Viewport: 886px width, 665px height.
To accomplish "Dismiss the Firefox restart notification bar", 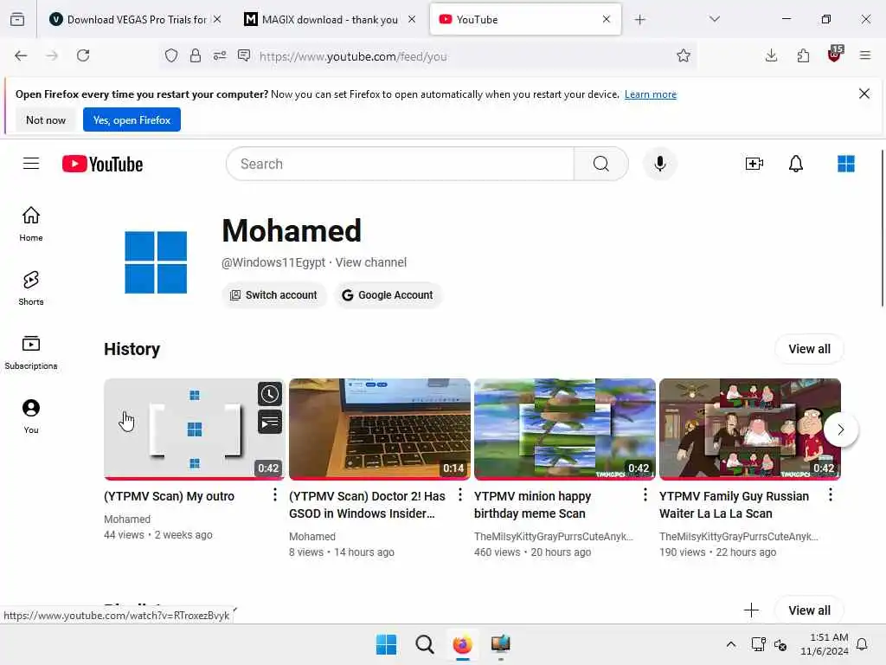I will click(864, 94).
